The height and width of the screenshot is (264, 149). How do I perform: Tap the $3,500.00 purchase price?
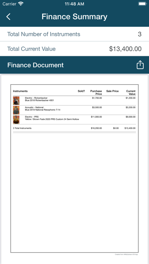tap(97, 107)
